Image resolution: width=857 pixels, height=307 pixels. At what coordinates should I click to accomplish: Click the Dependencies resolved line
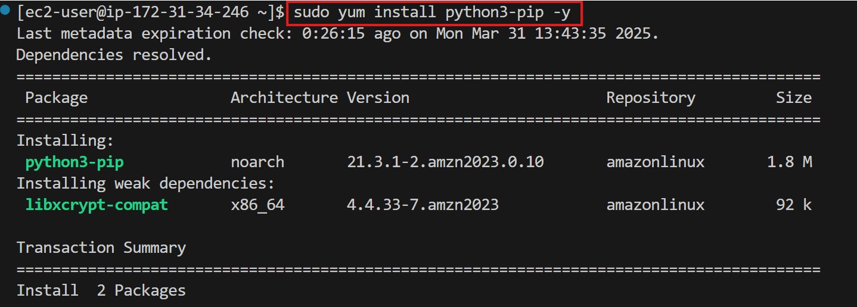point(114,55)
